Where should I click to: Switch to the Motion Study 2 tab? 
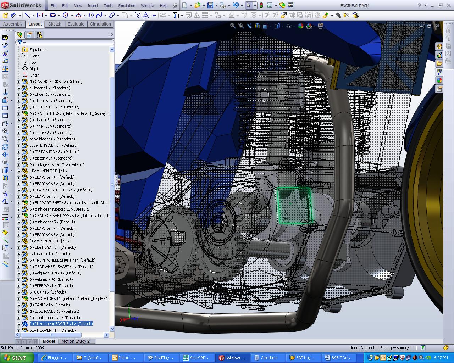click(x=77, y=341)
